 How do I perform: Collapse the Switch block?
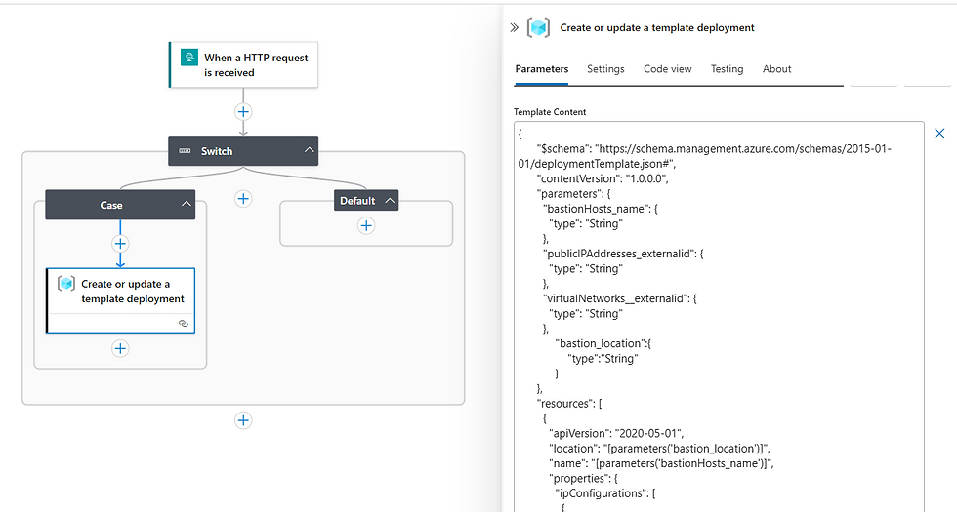(310, 150)
